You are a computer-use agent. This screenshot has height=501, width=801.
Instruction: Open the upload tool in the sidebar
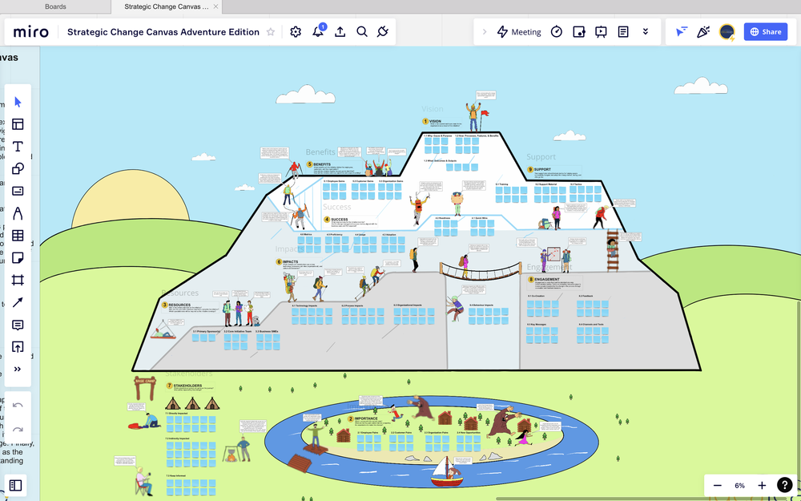pyautogui.click(x=18, y=348)
